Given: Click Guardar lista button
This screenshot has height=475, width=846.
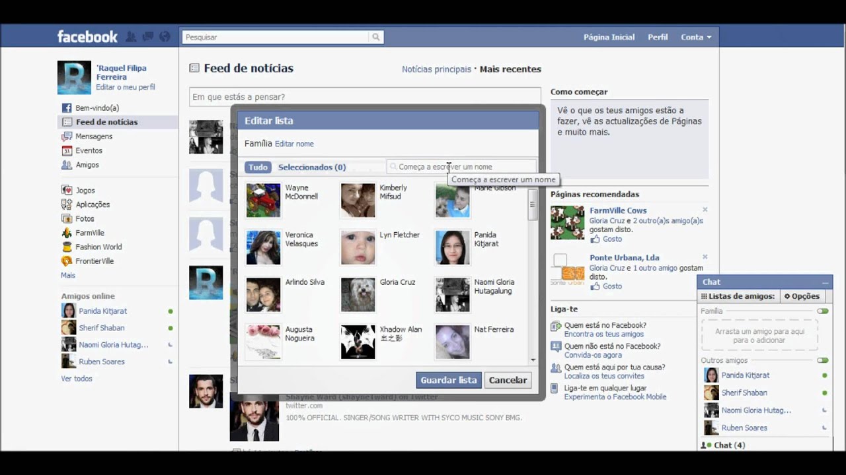Looking at the screenshot, I should pyautogui.click(x=449, y=380).
